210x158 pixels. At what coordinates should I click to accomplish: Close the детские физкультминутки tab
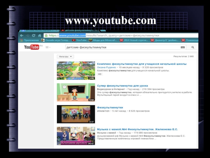tap(96, 31)
